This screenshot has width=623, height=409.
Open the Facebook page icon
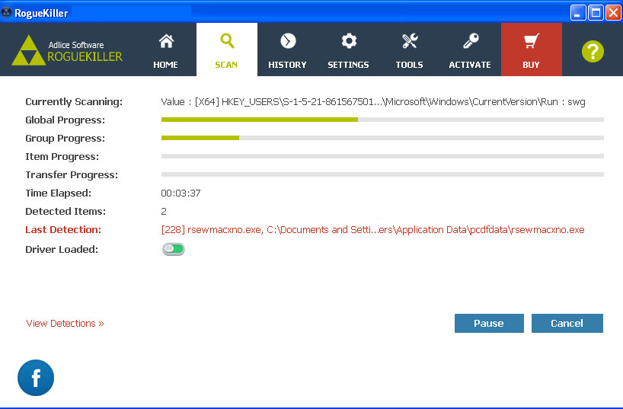[x=36, y=378]
